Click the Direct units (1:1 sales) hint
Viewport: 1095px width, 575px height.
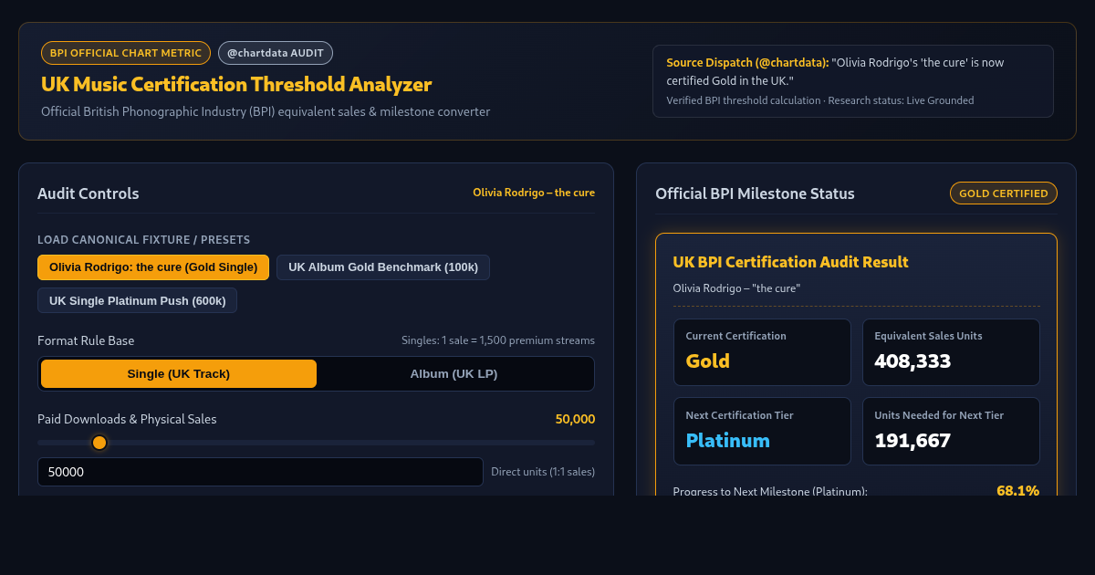point(543,472)
